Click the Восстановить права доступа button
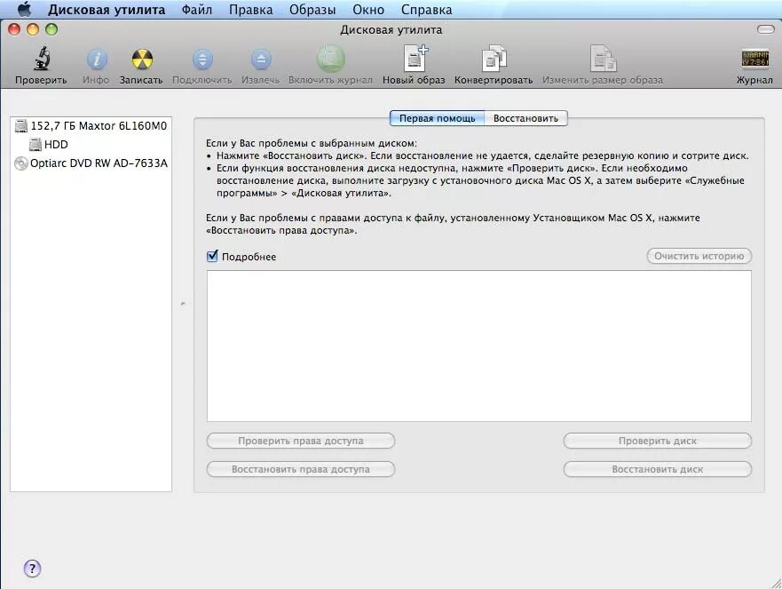 [x=300, y=469]
